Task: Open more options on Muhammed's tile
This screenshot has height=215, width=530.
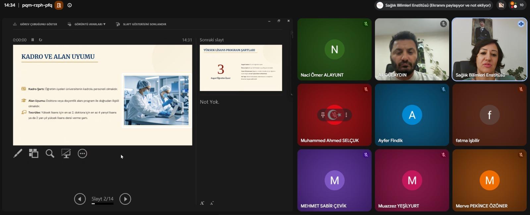Action: (x=346, y=115)
